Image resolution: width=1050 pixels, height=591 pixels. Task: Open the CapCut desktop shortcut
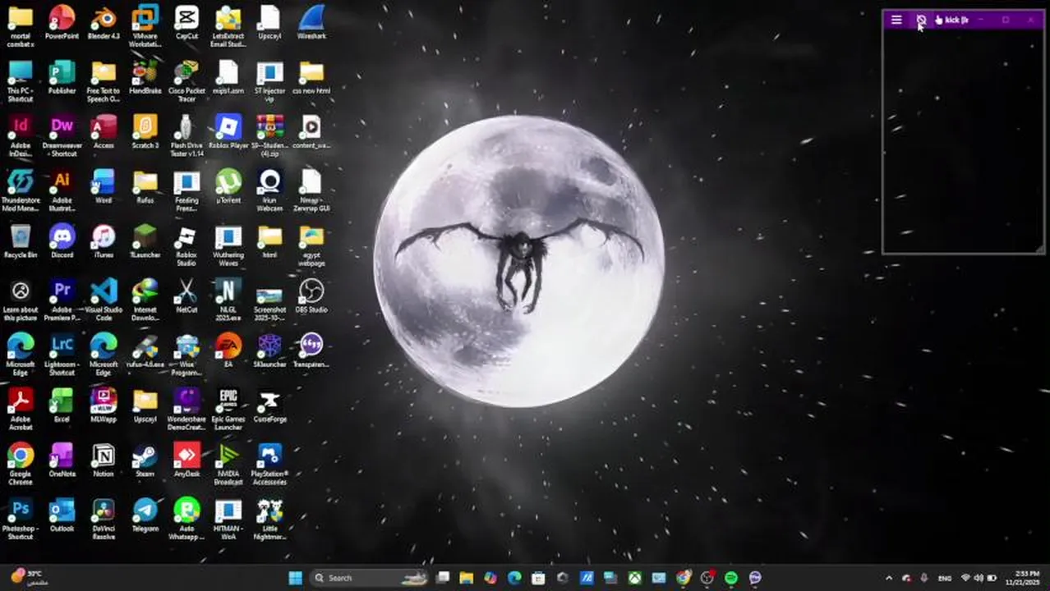[x=187, y=22]
